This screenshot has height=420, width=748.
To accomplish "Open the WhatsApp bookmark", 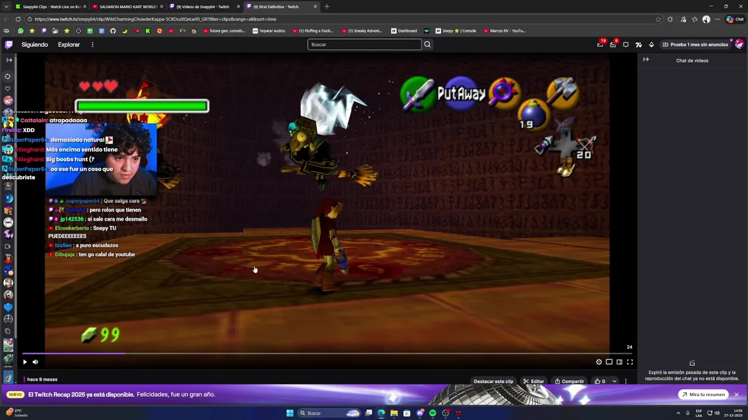I will (x=20, y=31).
